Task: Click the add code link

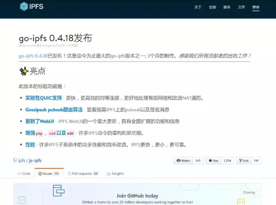Action: 70,133
